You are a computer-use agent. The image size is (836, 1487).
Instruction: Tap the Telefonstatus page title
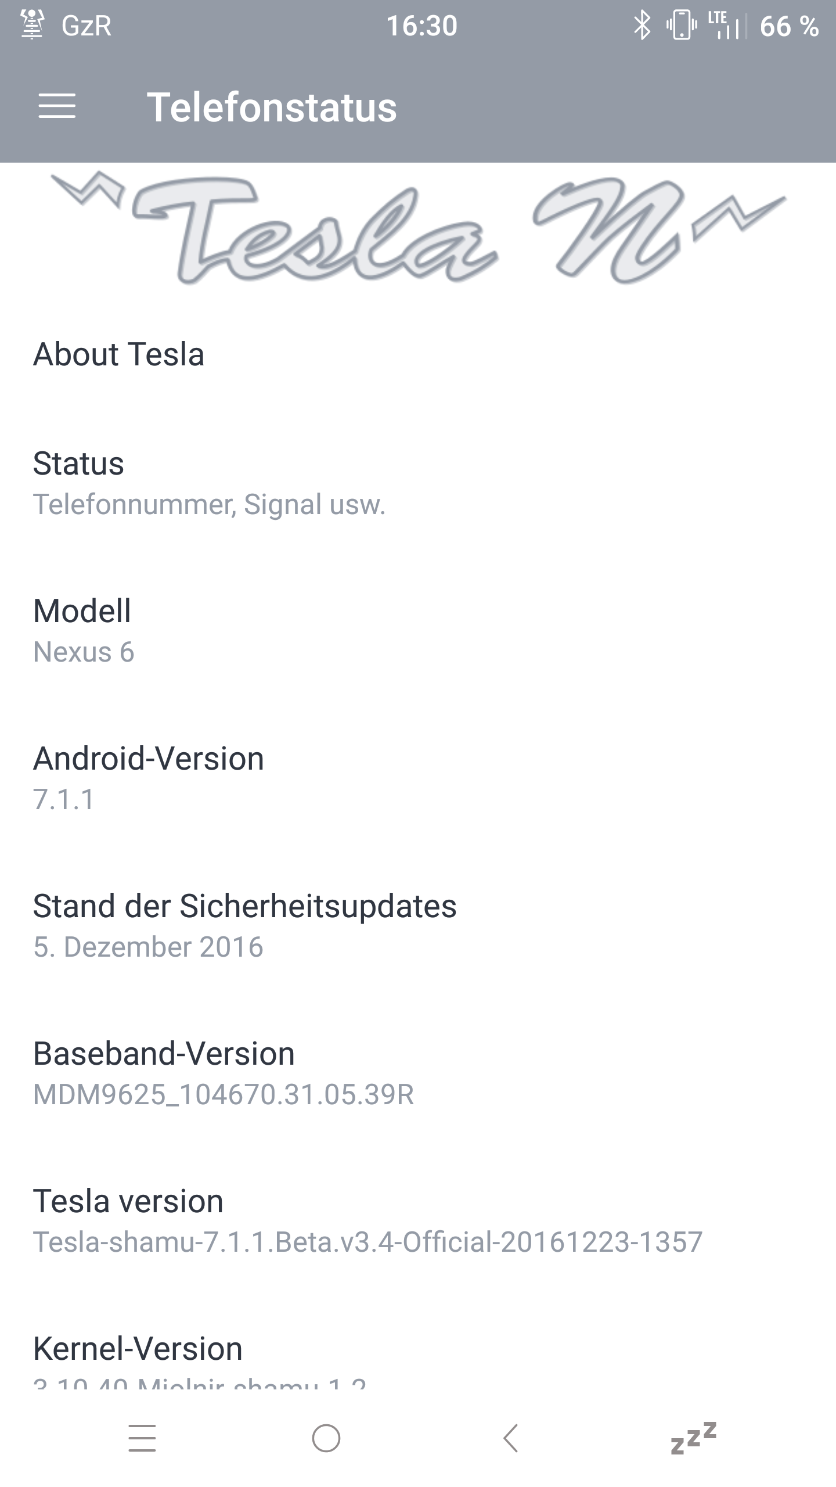[272, 107]
